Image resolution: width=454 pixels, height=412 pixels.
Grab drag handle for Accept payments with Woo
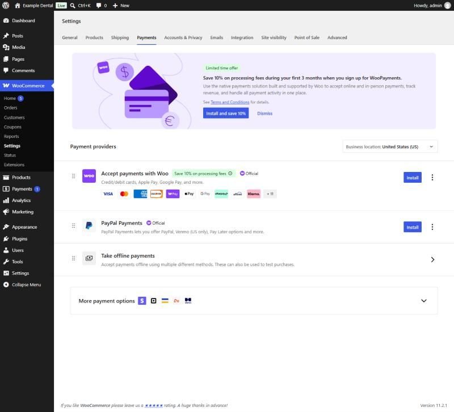(x=74, y=176)
